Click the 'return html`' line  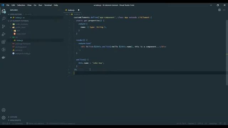pyautogui.click(x=85, y=43)
